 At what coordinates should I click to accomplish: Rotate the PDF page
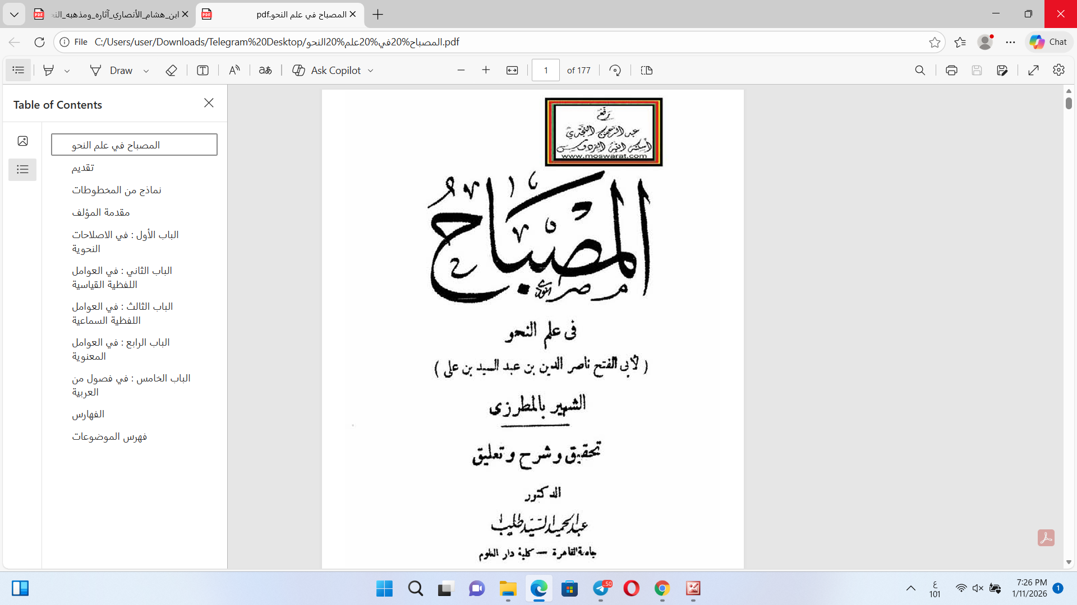tap(615, 70)
